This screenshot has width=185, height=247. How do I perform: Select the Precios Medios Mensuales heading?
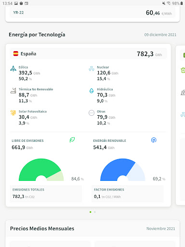[x=42, y=229]
